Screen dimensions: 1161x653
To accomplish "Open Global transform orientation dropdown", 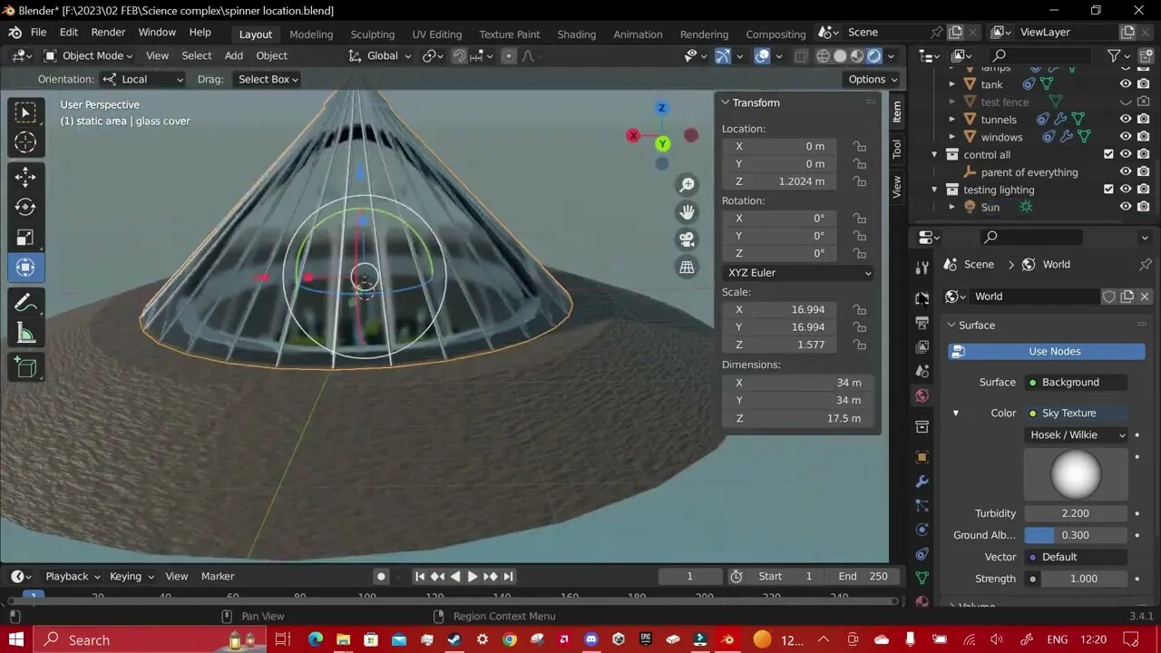I will pyautogui.click(x=380, y=56).
